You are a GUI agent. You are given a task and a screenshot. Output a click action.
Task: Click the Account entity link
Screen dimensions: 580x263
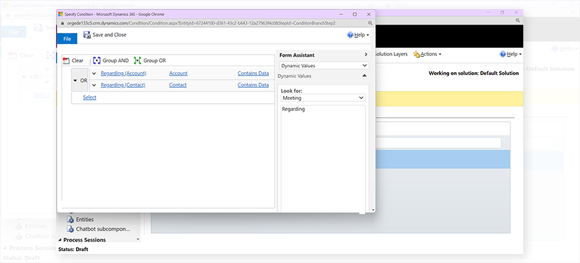point(179,73)
